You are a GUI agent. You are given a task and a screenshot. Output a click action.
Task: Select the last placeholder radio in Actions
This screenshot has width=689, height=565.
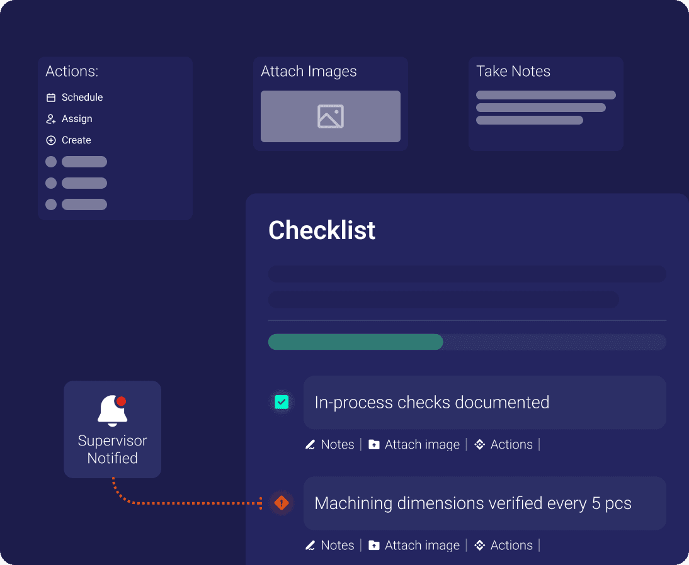[51, 204]
